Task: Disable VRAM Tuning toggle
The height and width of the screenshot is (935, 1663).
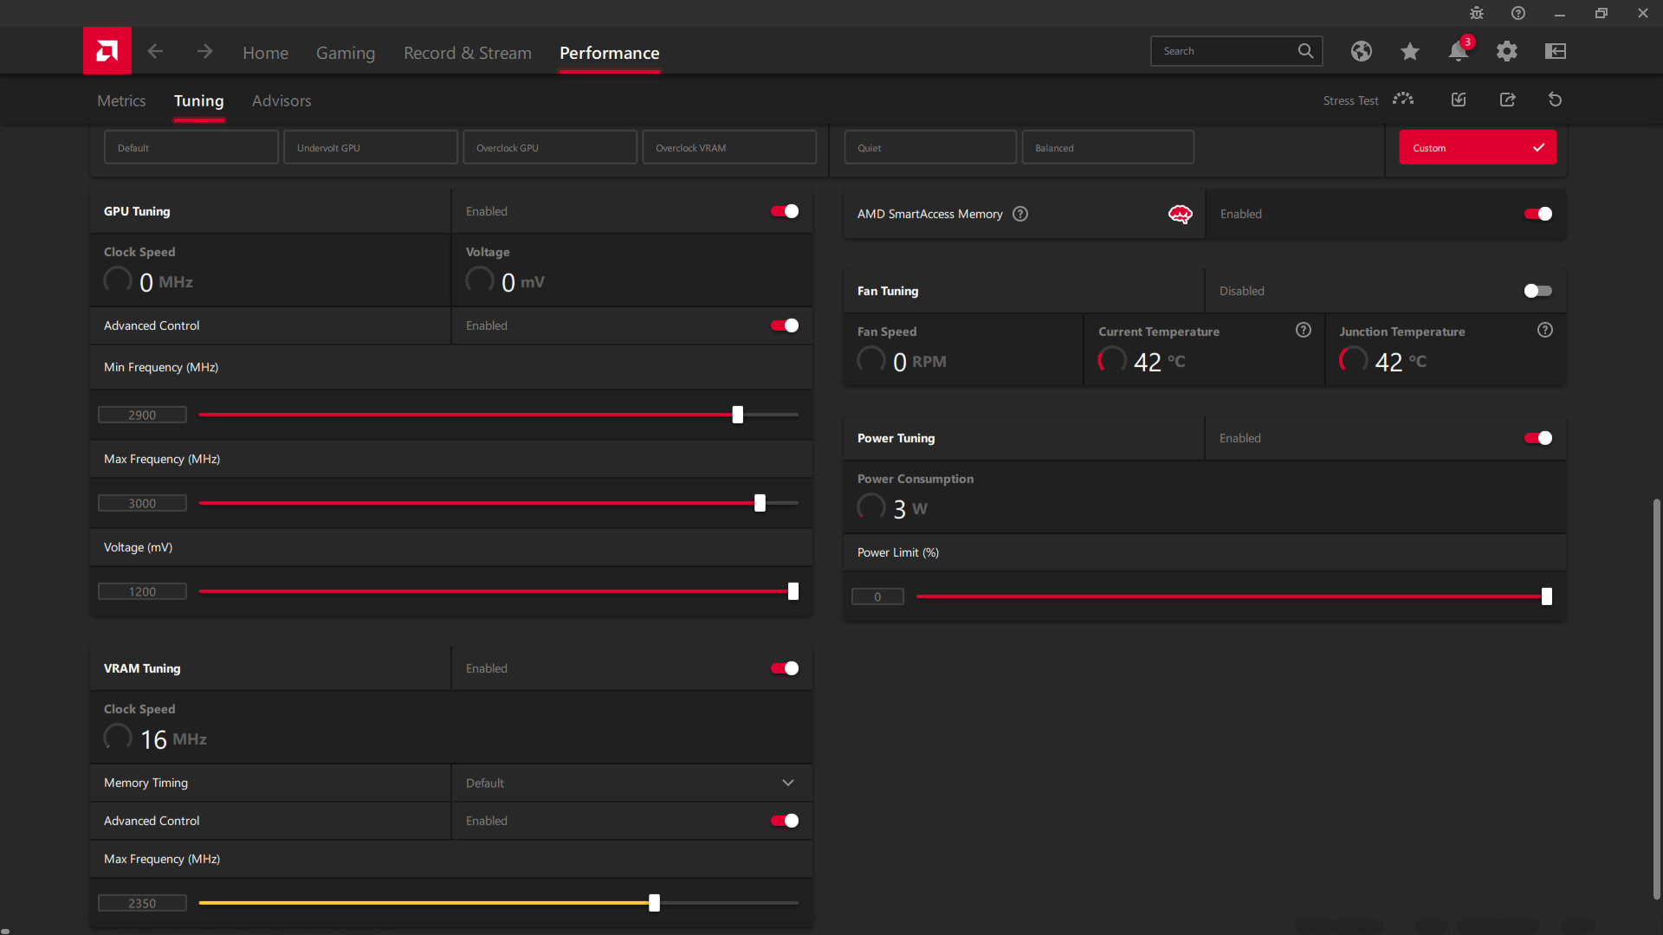Action: tap(785, 668)
